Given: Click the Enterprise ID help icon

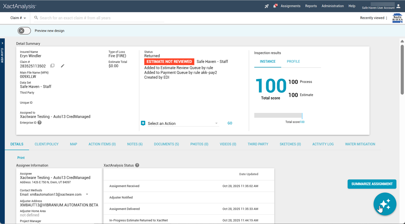Looking at the screenshot, I should [39, 122].
